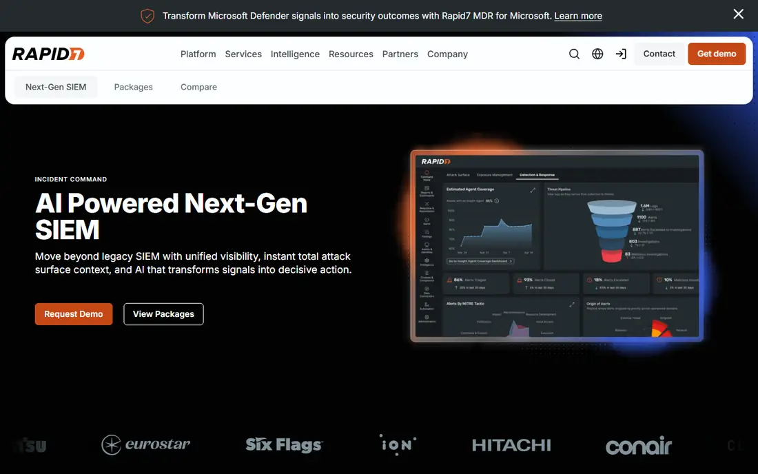Click the eurostar customer logo
The height and width of the screenshot is (474, 758).
[146, 444]
